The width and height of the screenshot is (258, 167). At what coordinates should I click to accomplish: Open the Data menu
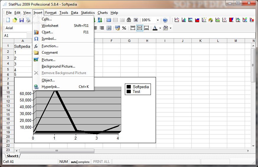(x=74, y=13)
